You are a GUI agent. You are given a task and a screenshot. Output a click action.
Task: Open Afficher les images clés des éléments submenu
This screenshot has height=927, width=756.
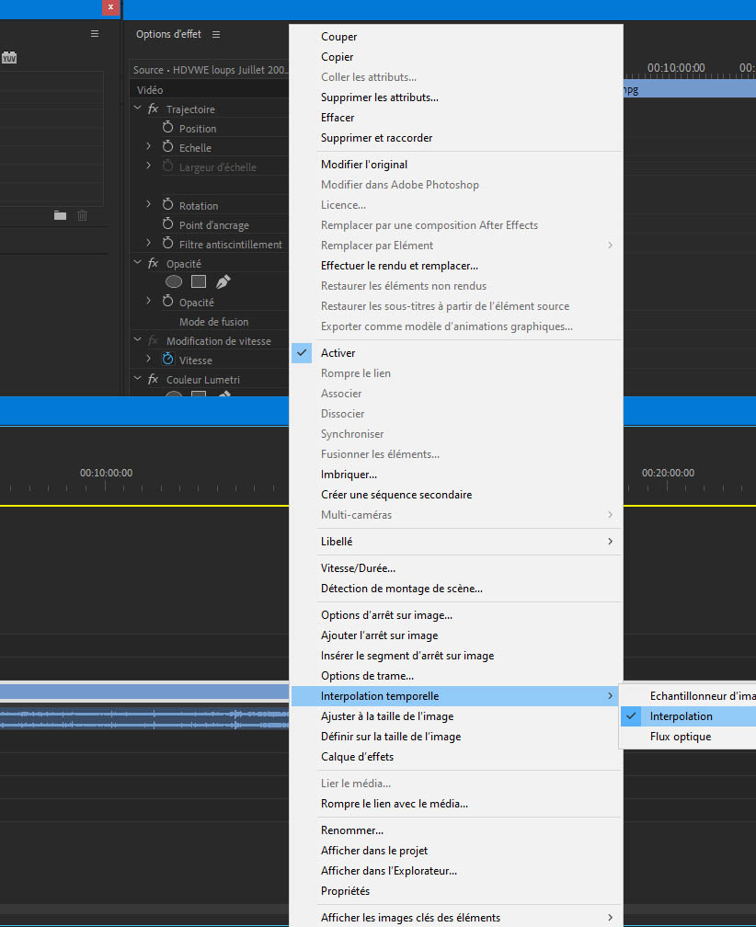click(x=456, y=918)
